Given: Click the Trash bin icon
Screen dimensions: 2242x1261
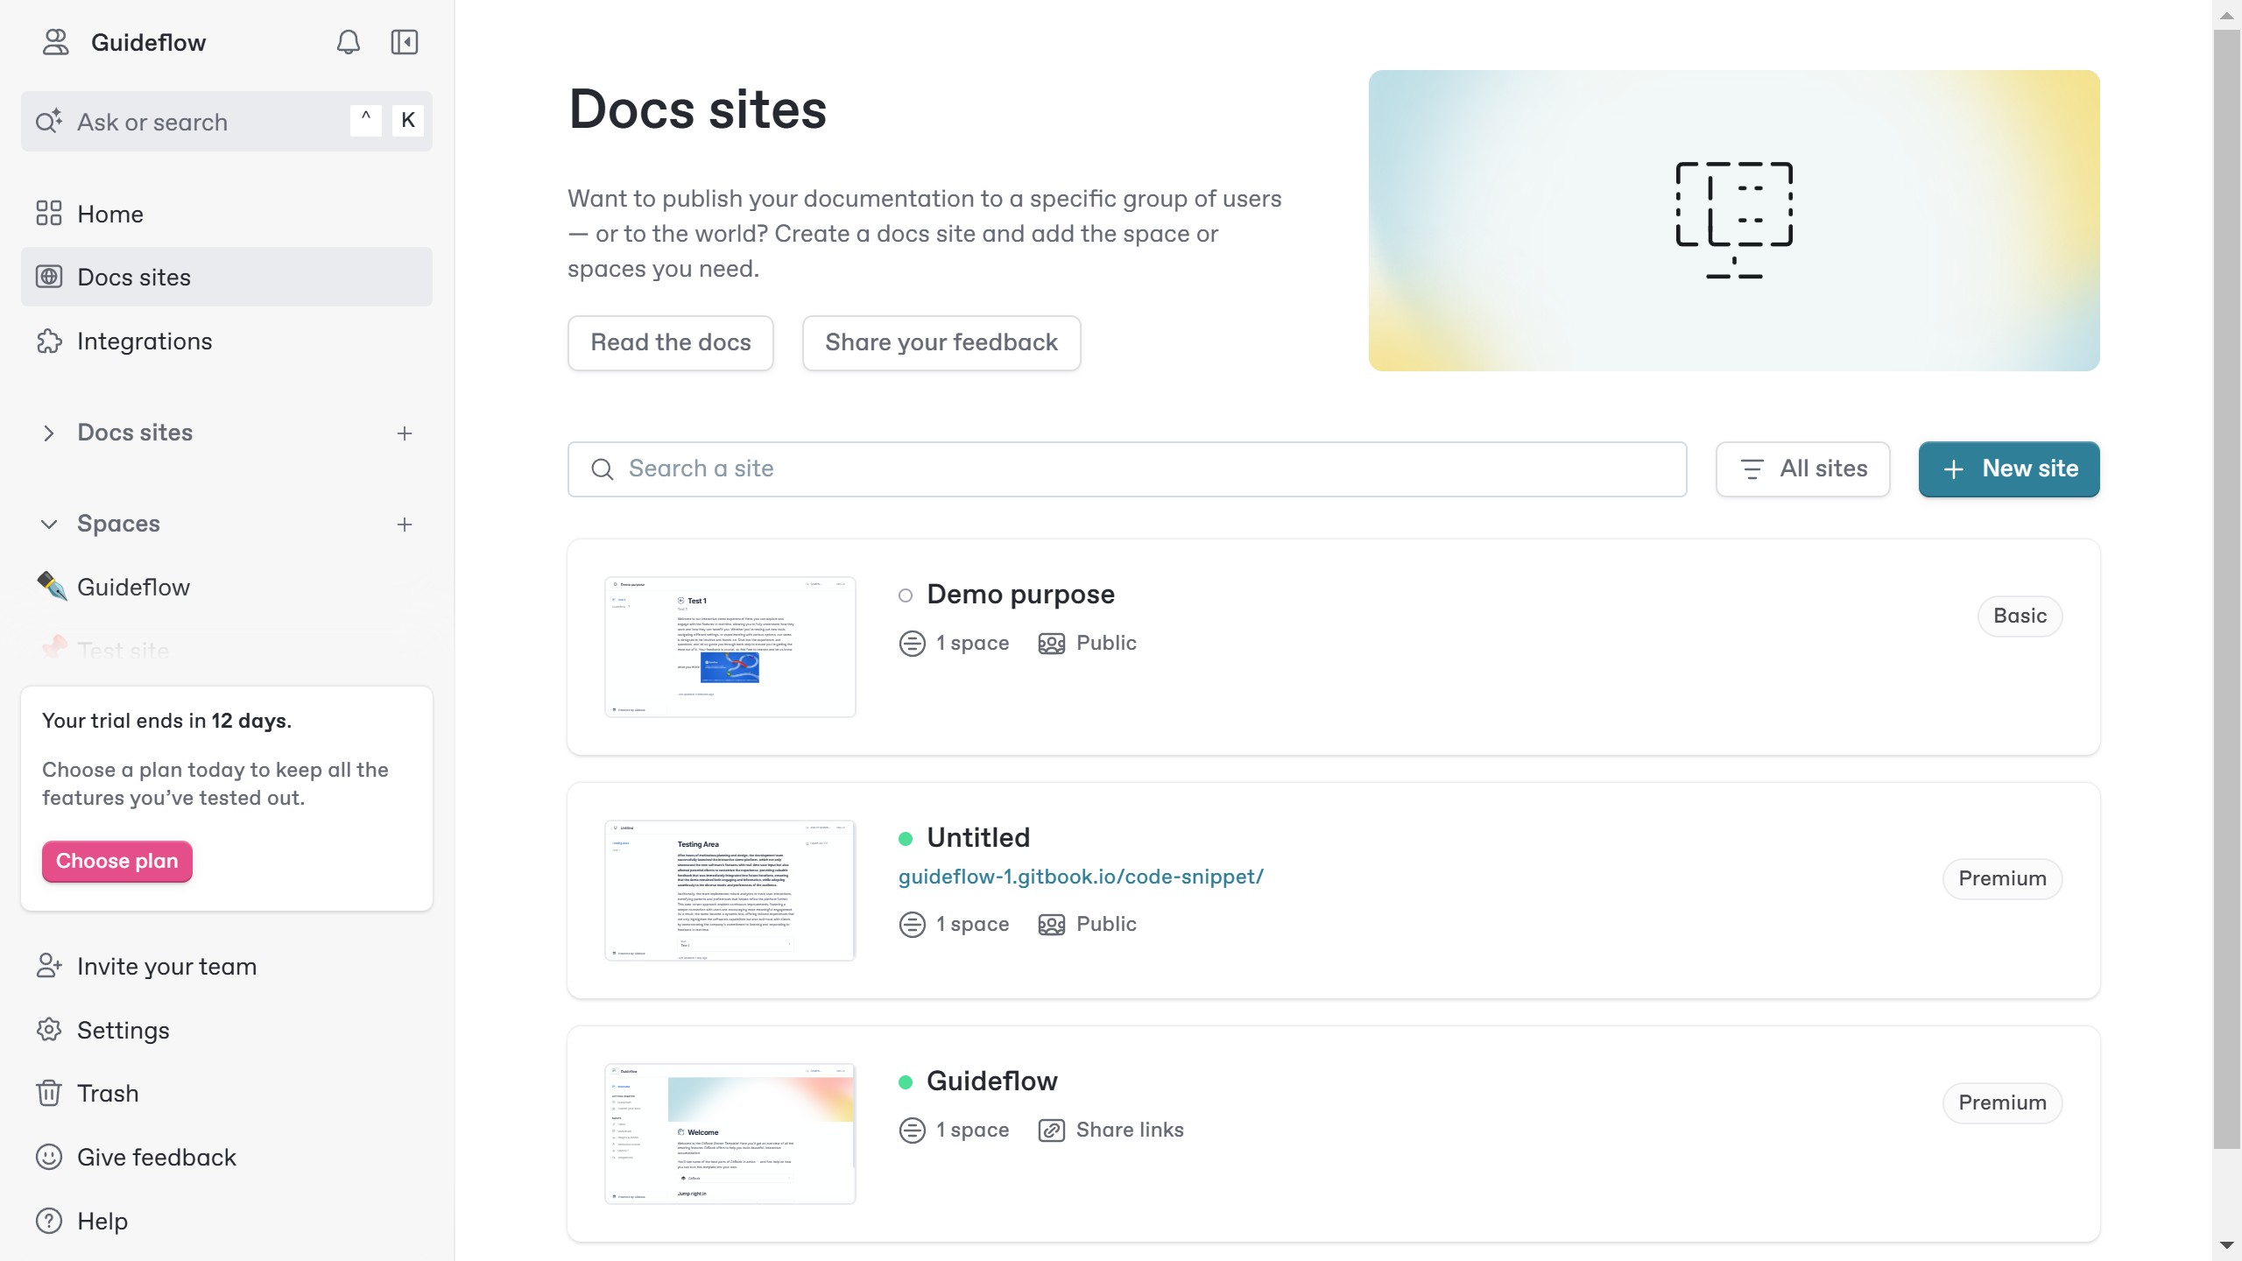Looking at the screenshot, I should pyautogui.click(x=49, y=1093).
